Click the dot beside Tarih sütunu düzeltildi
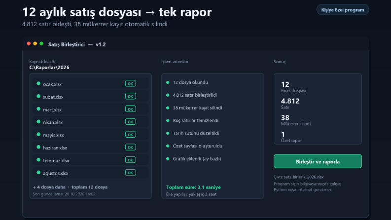 [168, 133]
